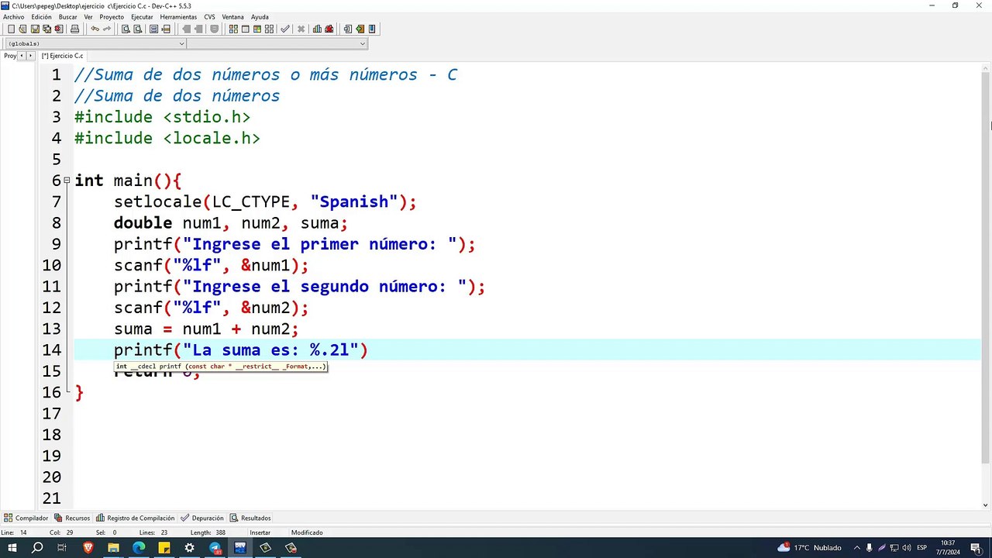Open Windows taskbar search
This screenshot has width=992, height=558.
tap(37, 548)
